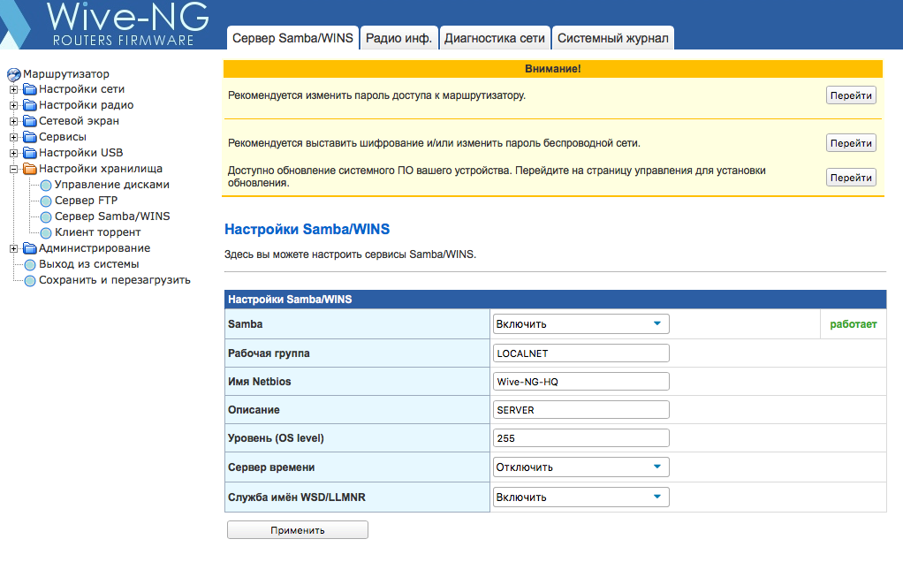This screenshot has width=903, height=562.
Task: Select Сервер Samba/WINS in the sidebar
Action: tap(112, 216)
